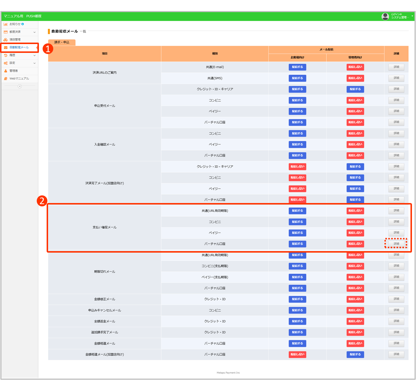Viewport: 416px width, 380px height.
Task: Click the Webマニュアル book icon
Action: 6,79
